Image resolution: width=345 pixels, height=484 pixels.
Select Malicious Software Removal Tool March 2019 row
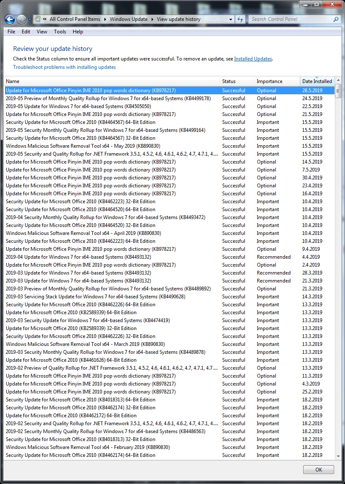click(x=169, y=344)
